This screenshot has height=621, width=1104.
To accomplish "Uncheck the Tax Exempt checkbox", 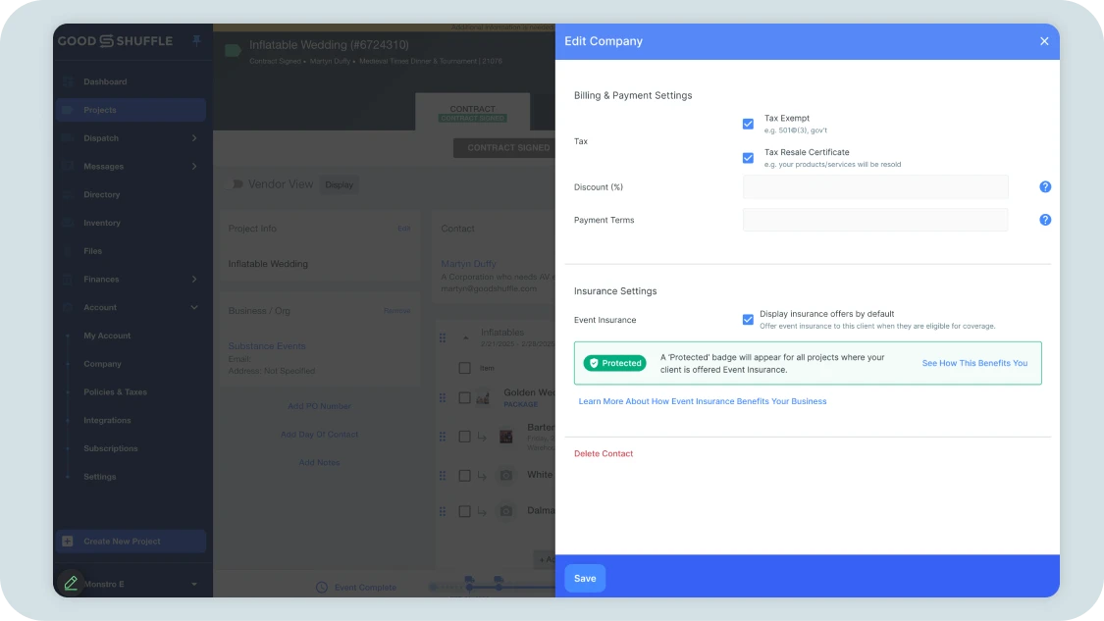I will tap(748, 124).
